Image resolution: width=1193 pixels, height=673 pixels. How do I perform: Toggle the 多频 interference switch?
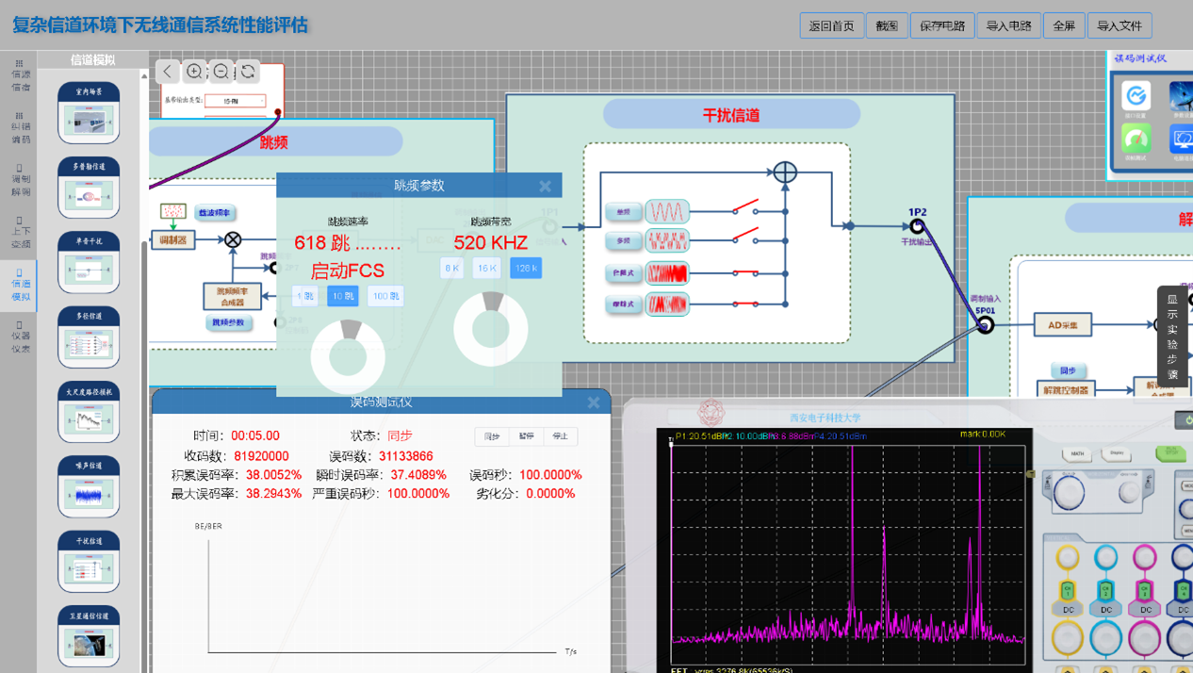click(746, 235)
